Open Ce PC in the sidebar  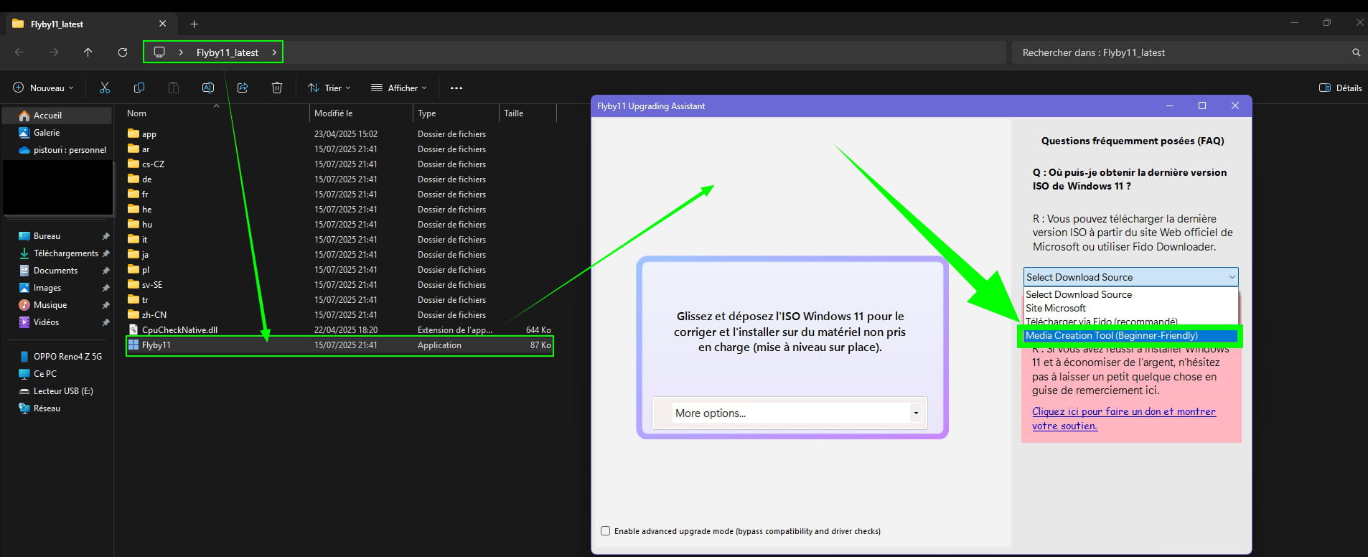click(x=37, y=374)
